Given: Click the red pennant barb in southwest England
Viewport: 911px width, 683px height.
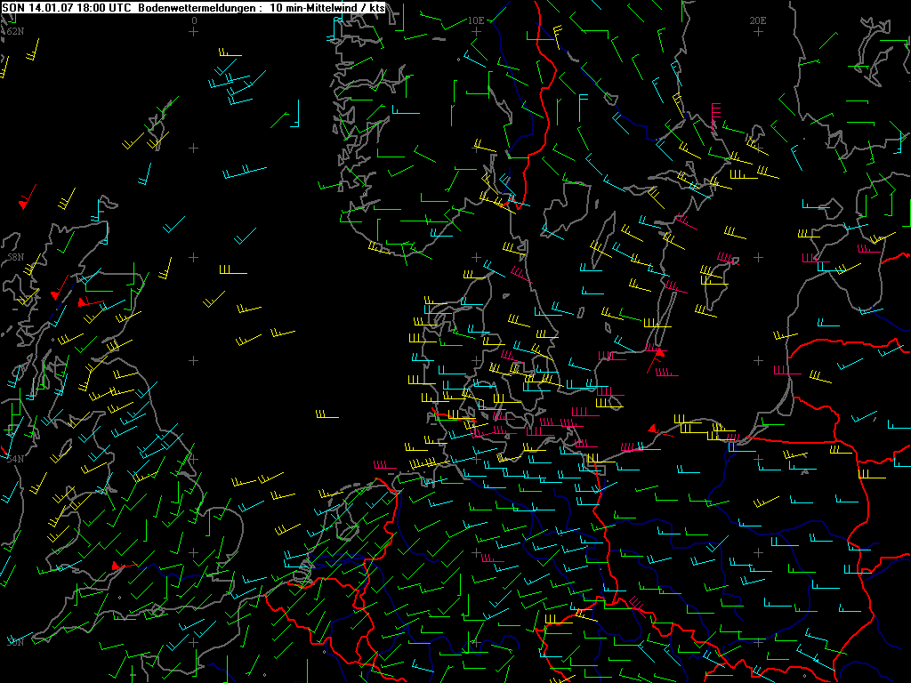Looking at the screenshot, I should [x=117, y=566].
